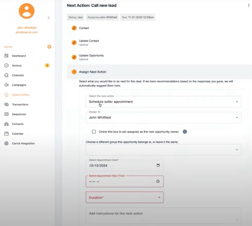The height and width of the screenshot is (226, 252).
Task: Click the instructions for next action text area
Action: pos(163,215)
